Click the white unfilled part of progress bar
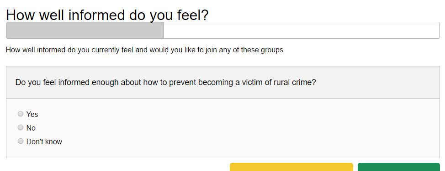The image size is (445, 171). pyautogui.click(x=302, y=30)
